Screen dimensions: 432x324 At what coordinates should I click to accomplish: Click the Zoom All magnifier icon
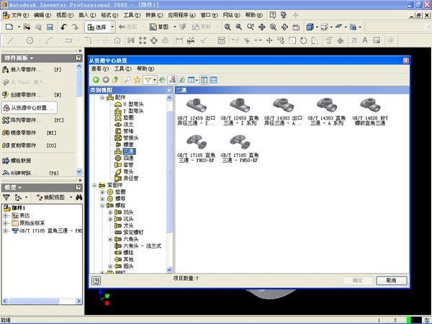(228, 27)
